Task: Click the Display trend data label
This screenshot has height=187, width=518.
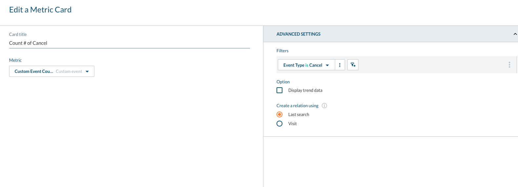Action: 305,91
